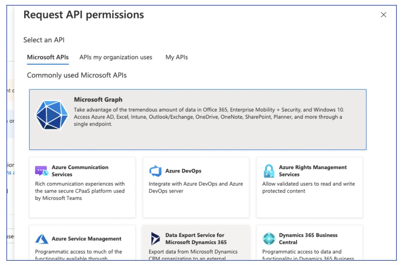Open the APIs my organization uses tab
Image resolution: width=403 pixels, height=265 pixels.
pos(116,57)
